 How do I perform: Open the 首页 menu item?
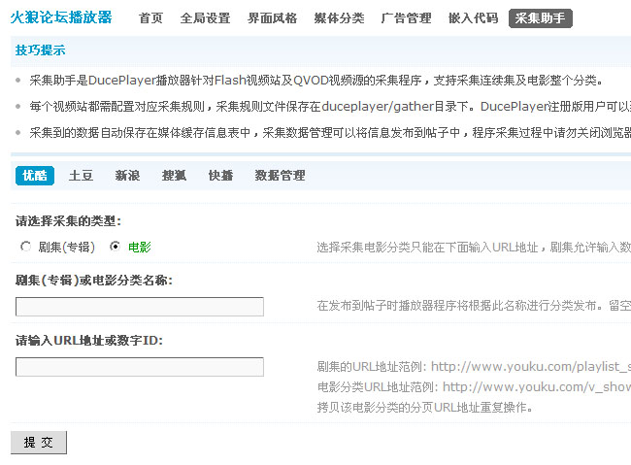point(150,18)
